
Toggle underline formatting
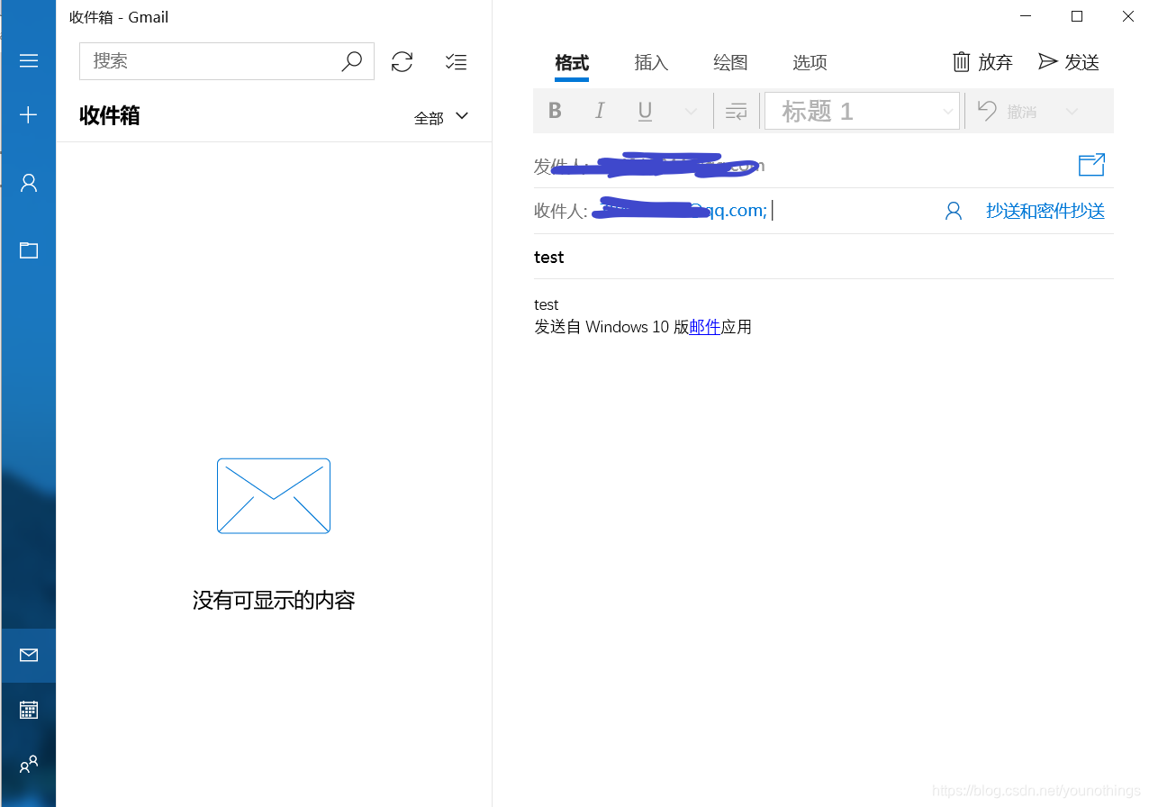[645, 110]
